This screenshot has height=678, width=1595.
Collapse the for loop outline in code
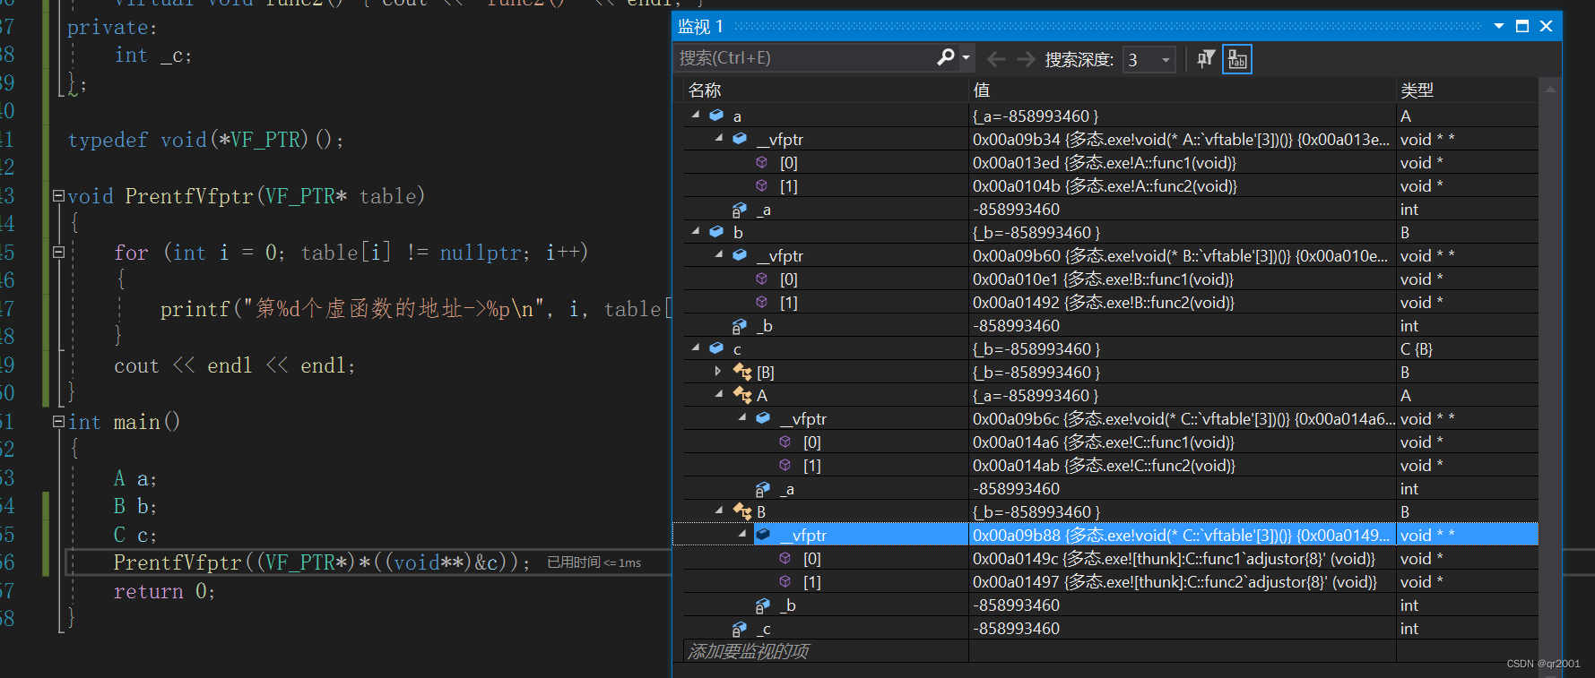point(58,253)
